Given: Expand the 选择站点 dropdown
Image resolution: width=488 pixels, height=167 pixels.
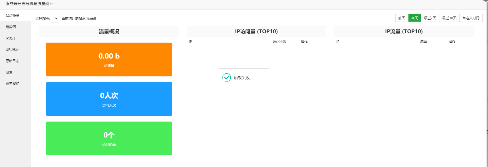Looking at the screenshot, I should point(55,18).
